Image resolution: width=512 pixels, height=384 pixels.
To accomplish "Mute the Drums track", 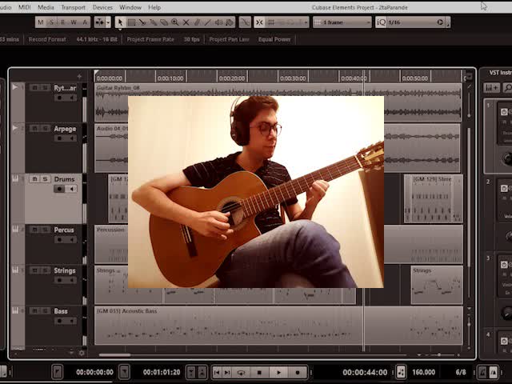I will pyautogui.click(x=34, y=179).
